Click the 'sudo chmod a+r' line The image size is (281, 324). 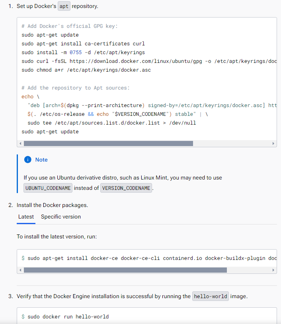(x=86, y=70)
